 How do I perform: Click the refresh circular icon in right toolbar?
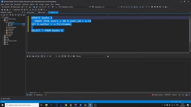pos(132,7)
